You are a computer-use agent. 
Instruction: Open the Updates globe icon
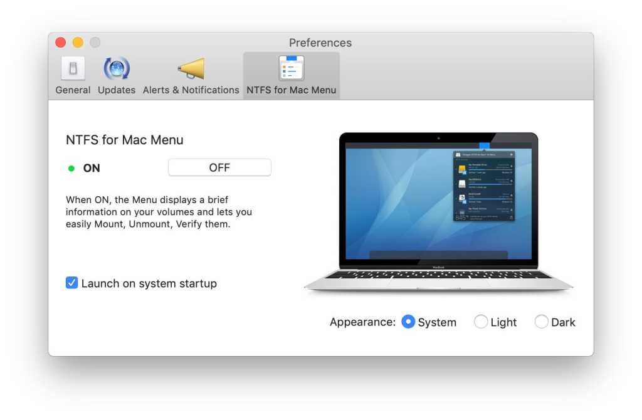coord(117,68)
